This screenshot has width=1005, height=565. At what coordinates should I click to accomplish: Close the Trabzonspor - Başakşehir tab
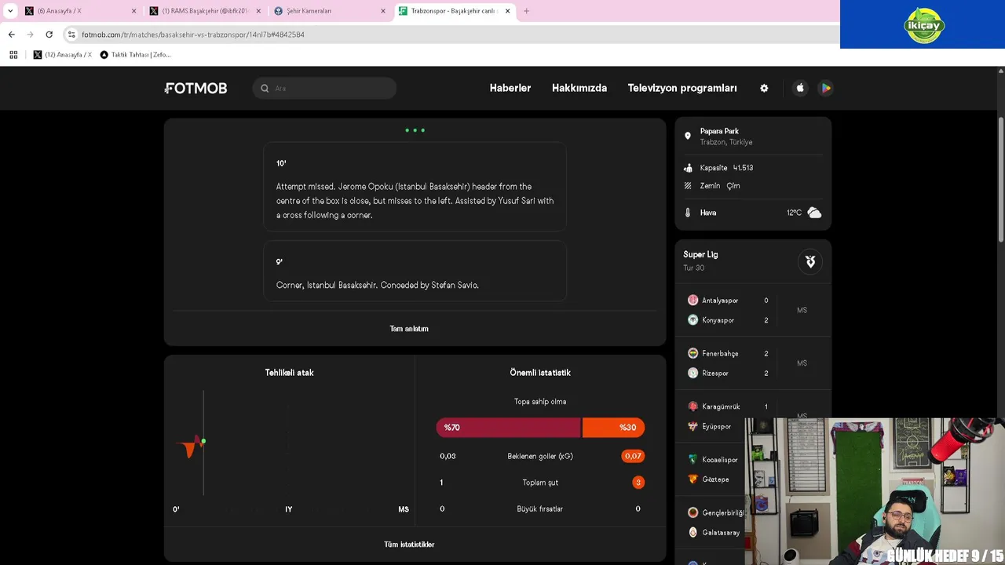(x=507, y=11)
